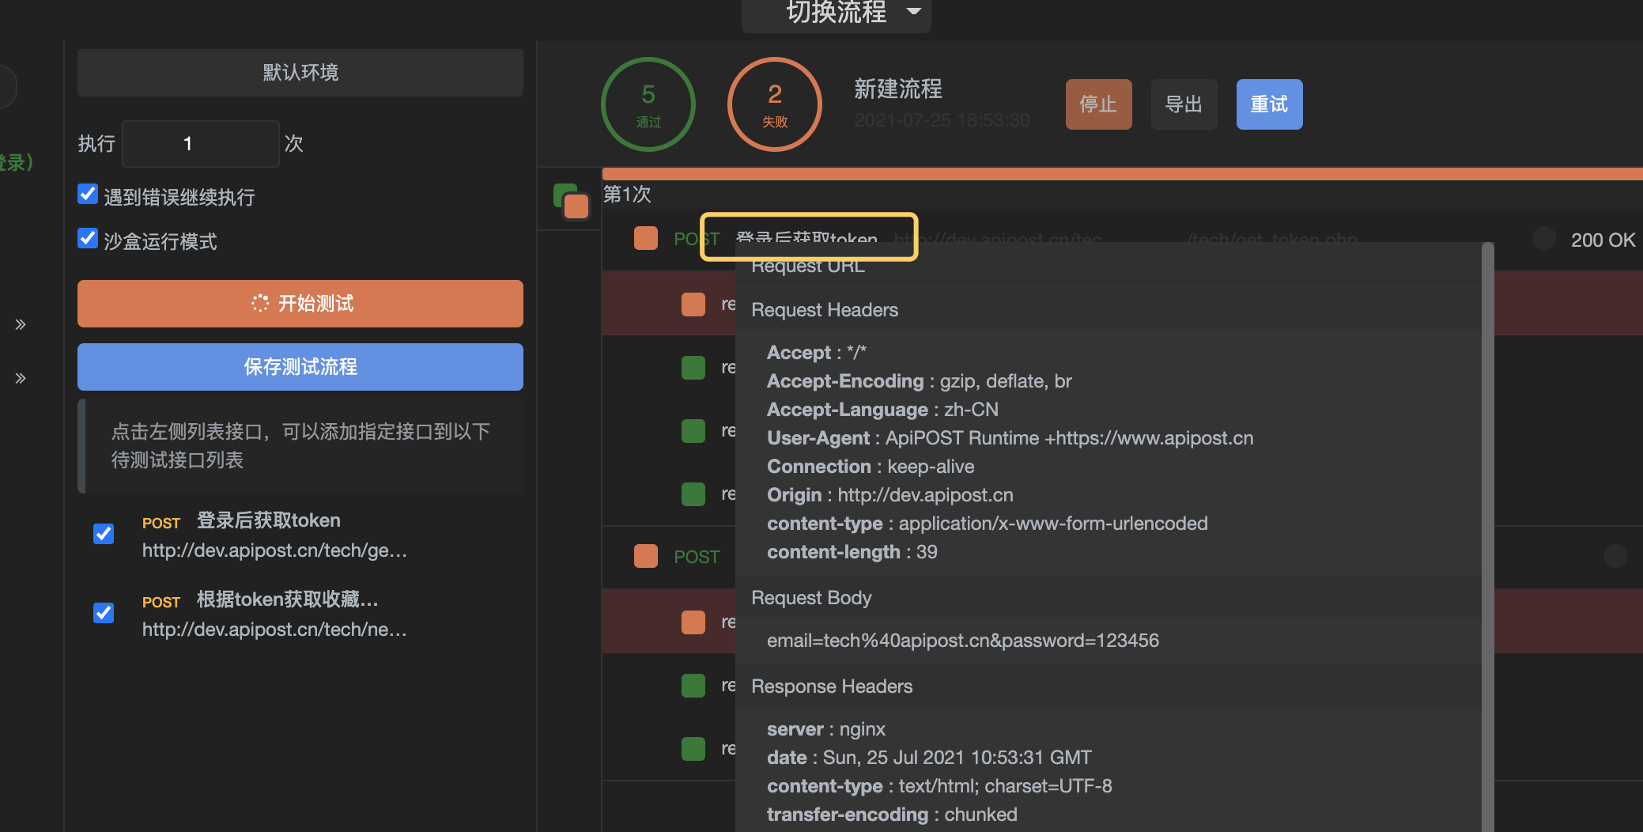Click the pass/fail filter icon beside 第1次
This screenshot has height=832, width=1643.
(571, 201)
